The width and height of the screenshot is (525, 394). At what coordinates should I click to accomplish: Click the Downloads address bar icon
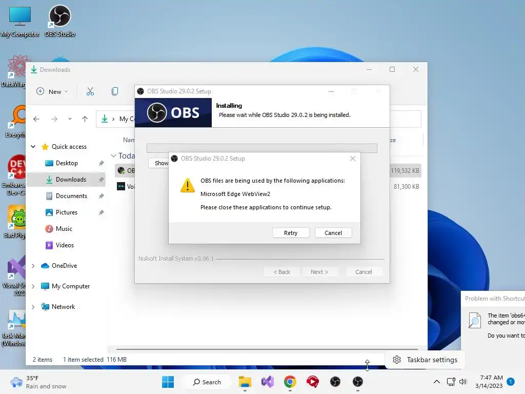tap(105, 119)
